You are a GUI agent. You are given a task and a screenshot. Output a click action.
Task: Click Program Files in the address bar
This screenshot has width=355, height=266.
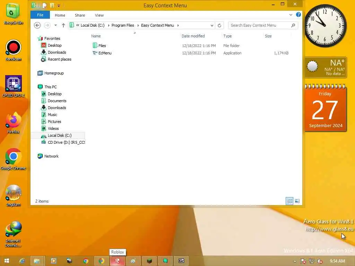(123, 25)
